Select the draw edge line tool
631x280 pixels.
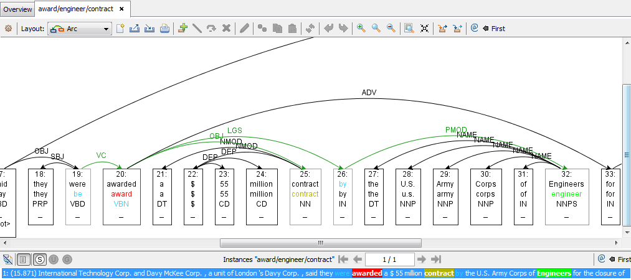click(197, 28)
